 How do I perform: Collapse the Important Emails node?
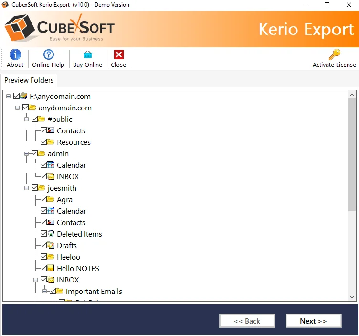tap(45, 291)
